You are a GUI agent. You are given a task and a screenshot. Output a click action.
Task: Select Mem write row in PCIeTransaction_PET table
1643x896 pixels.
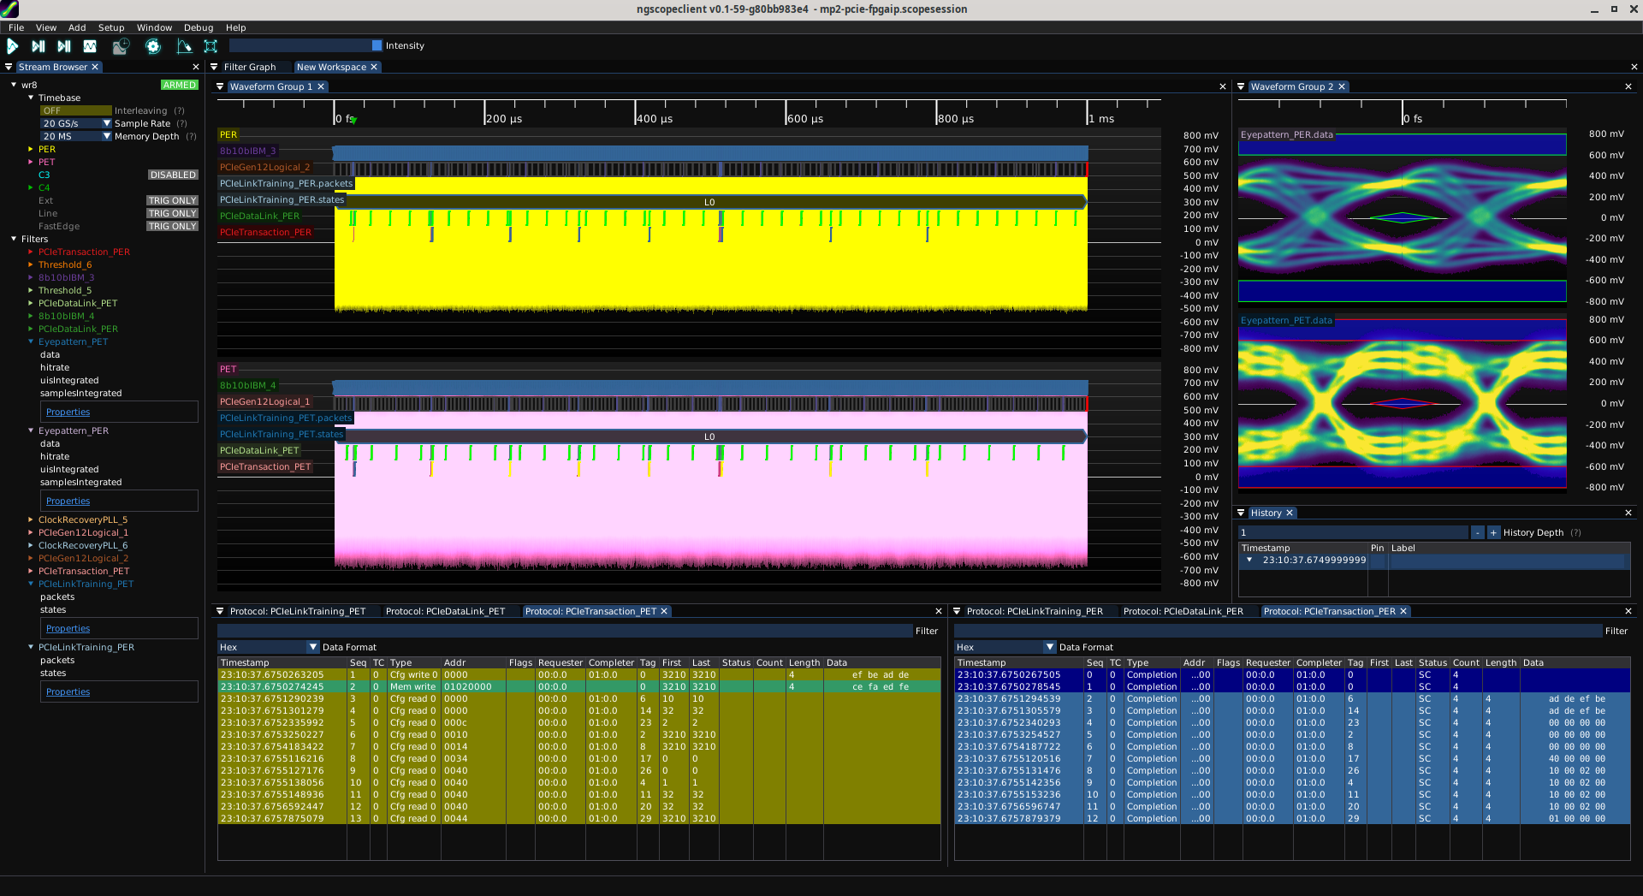click(412, 687)
